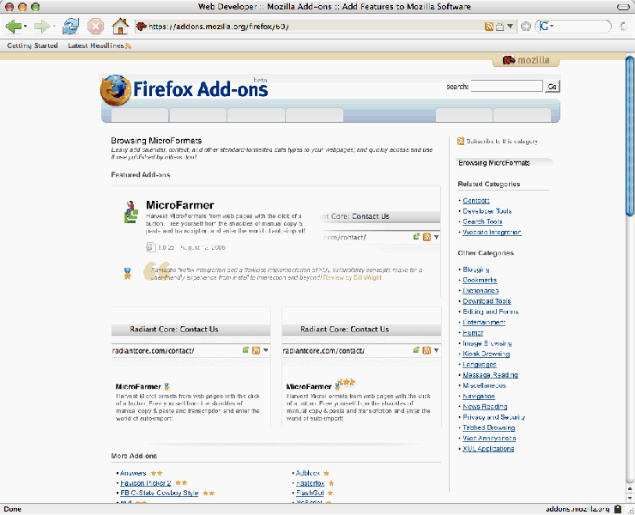Go back with the green Back arrow
Screen dimensions: 635x515
point(14,27)
